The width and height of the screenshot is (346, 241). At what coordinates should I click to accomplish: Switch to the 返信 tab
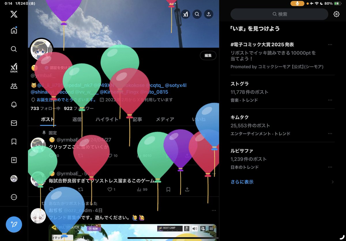tap(77, 119)
